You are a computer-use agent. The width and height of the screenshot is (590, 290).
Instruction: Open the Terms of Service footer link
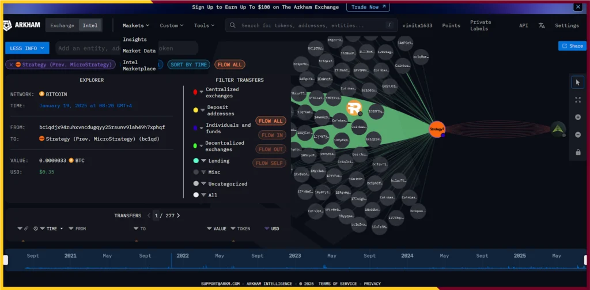click(x=338, y=284)
